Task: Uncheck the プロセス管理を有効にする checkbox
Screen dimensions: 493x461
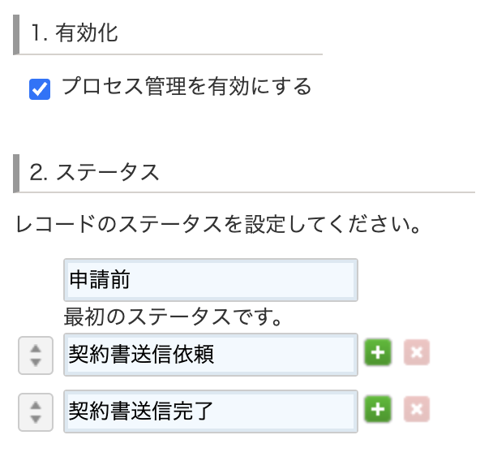Action: (x=40, y=89)
